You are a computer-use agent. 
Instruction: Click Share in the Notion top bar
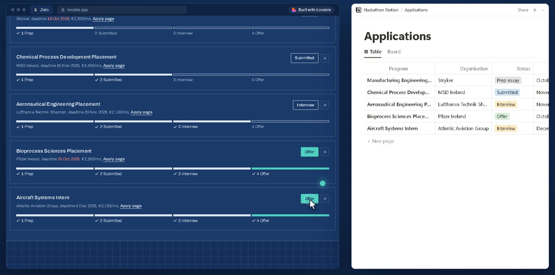(523, 10)
